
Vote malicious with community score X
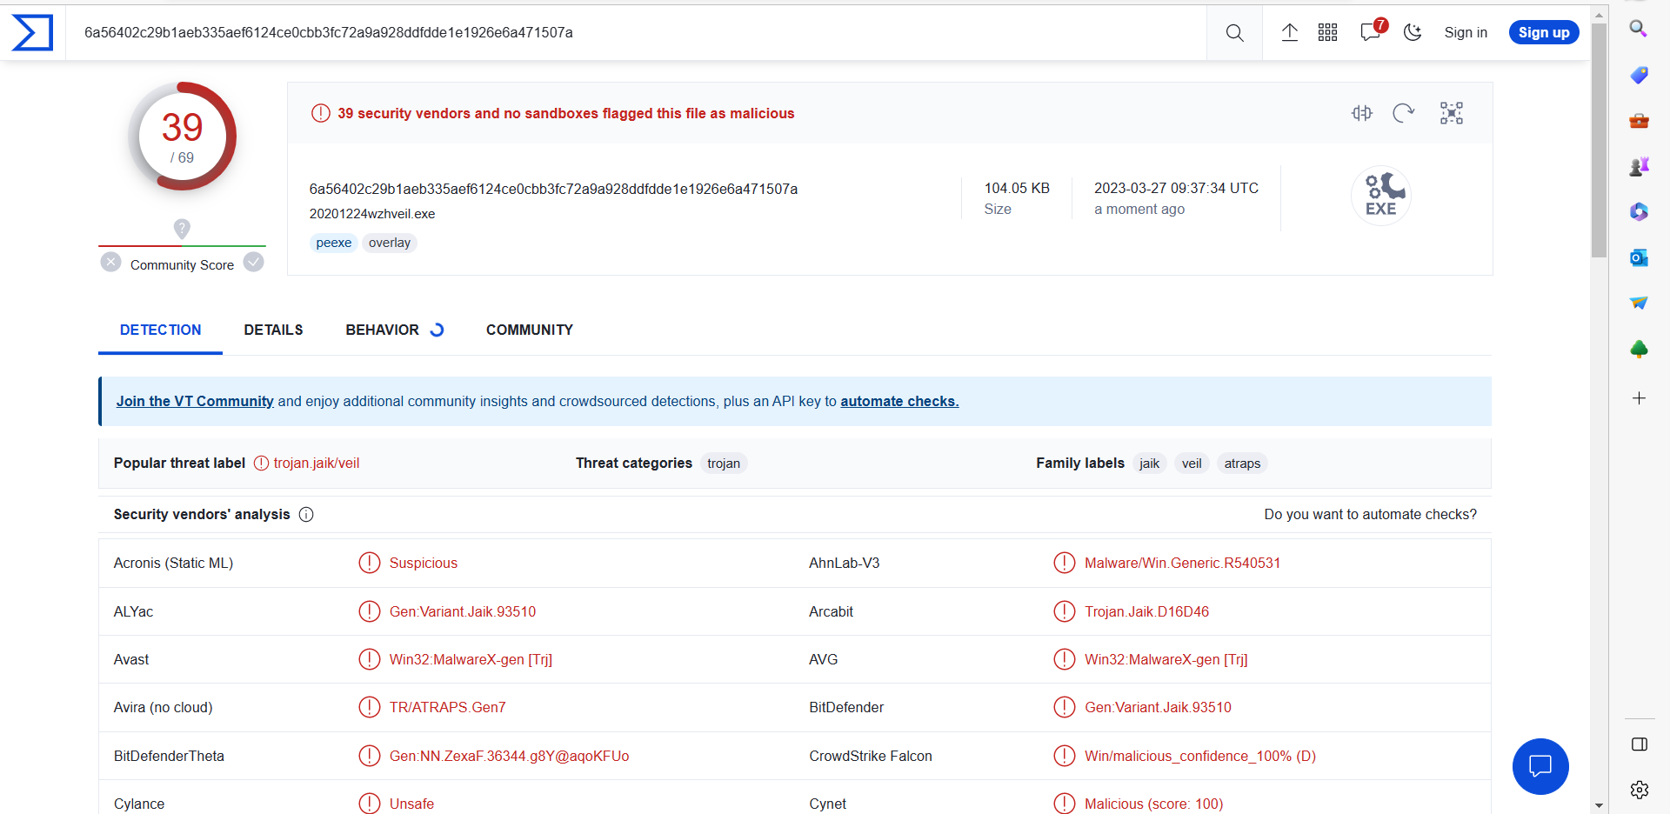pos(110,263)
